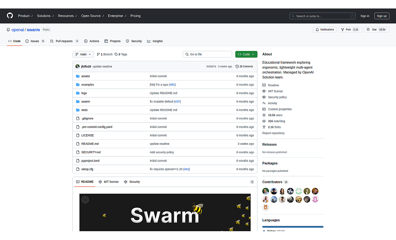The width and height of the screenshot is (396, 240).
Task: Click the Search or jump to field
Action: point(323,16)
